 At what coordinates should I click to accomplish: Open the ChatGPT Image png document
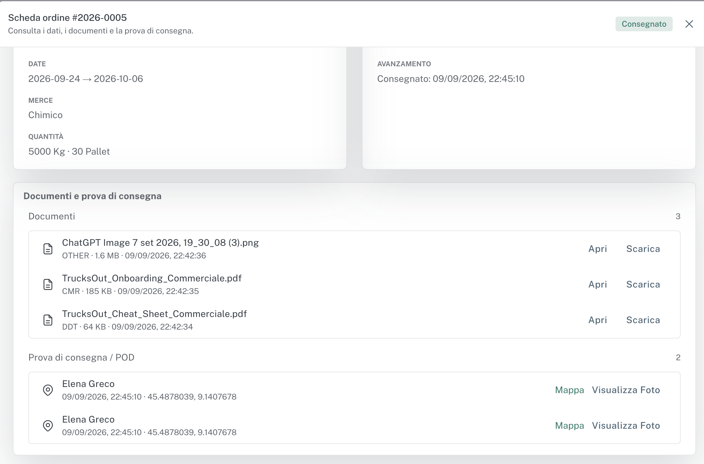[x=597, y=249]
